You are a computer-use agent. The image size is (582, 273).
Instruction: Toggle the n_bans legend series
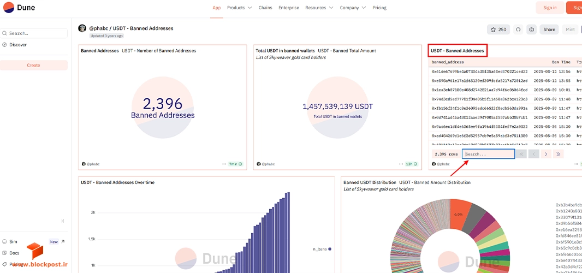point(322,249)
